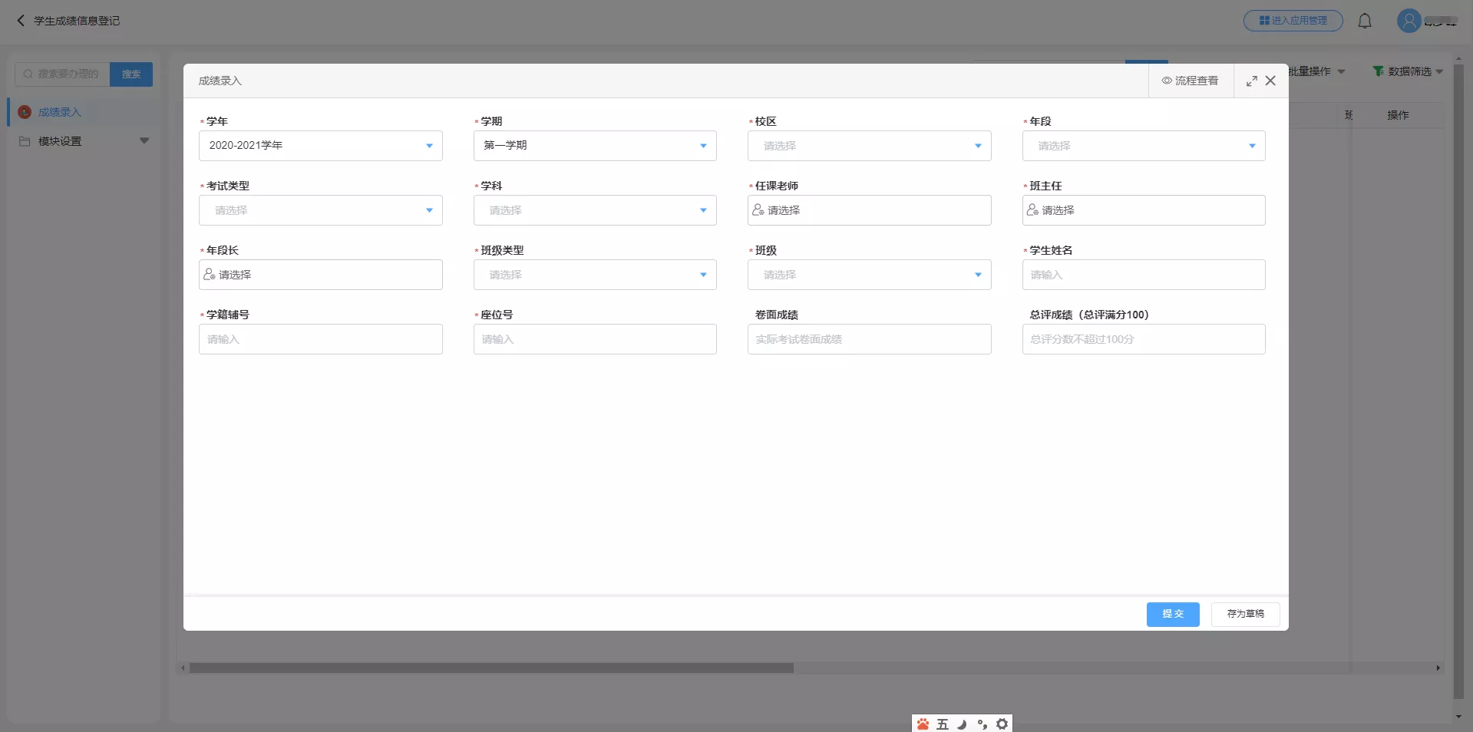1473x732 pixels.
Task: Click the sidebar 搜索 button
Action: point(131,74)
